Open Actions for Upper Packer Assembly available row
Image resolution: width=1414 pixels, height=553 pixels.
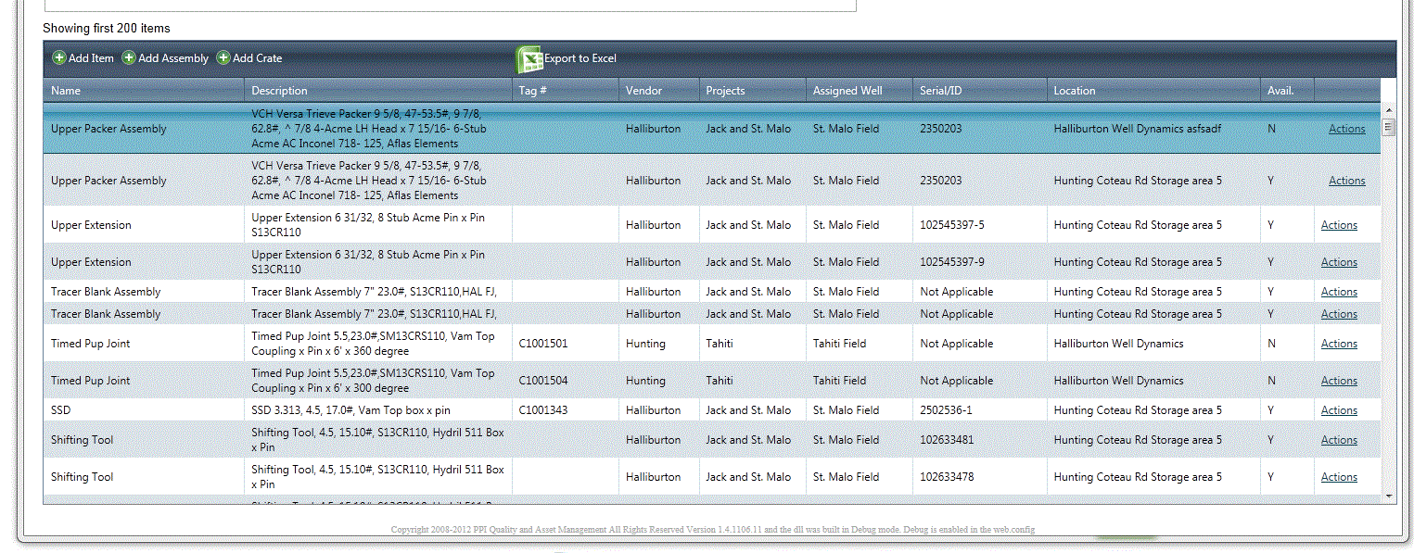click(x=1346, y=181)
